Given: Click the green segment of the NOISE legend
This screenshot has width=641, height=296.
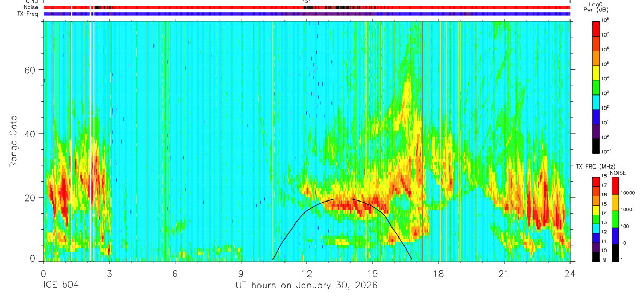Looking at the screenshot, I should tap(614, 219).
